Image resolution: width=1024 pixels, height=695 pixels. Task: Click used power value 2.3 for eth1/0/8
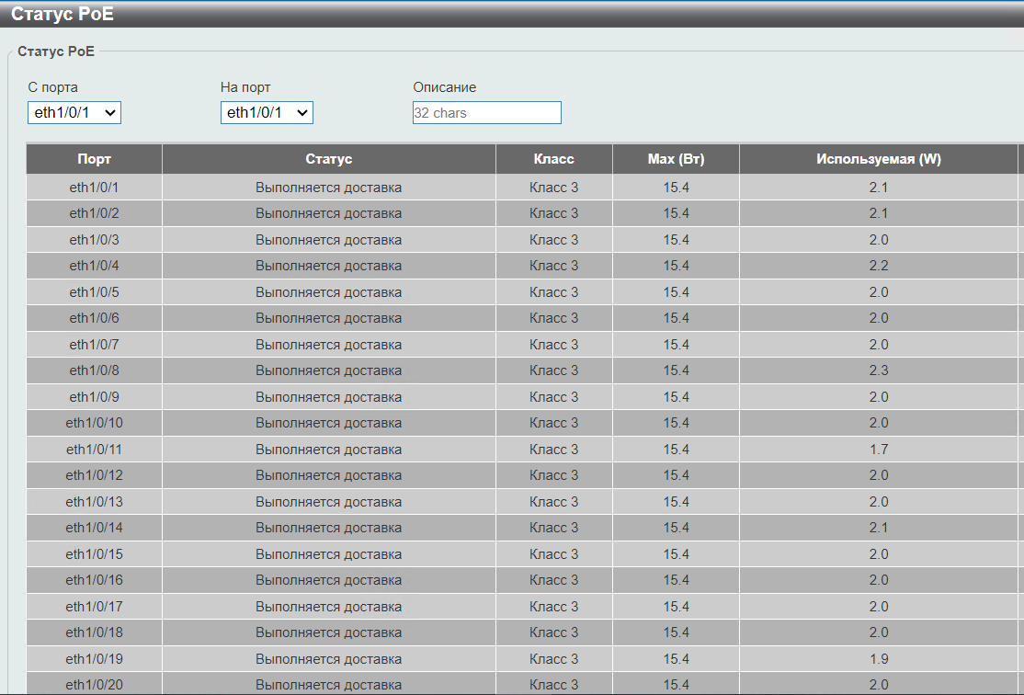click(878, 370)
